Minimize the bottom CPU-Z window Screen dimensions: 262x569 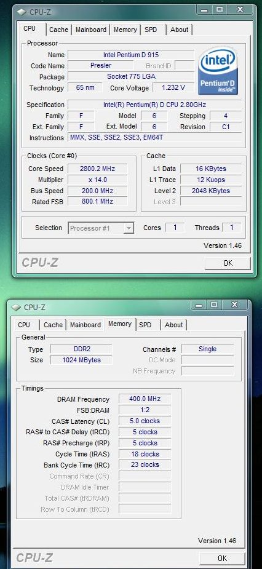(x=199, y=305)
